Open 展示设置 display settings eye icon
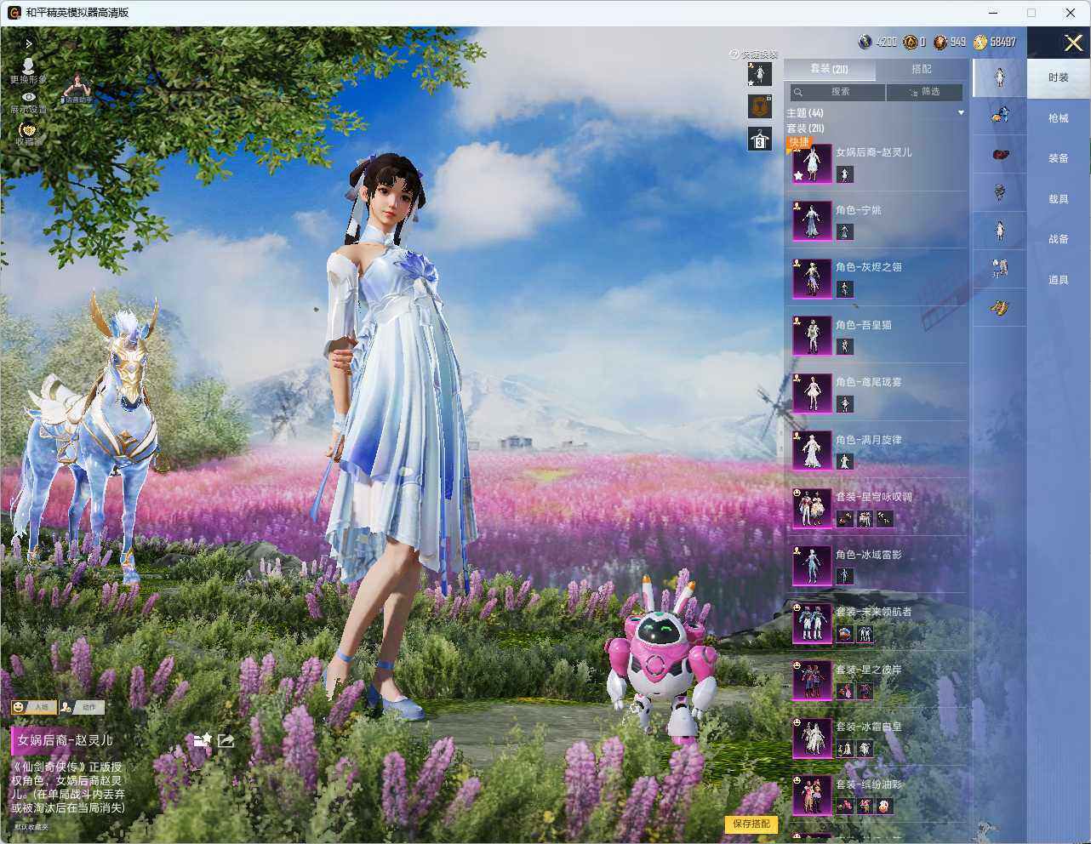1091x844 pixels. tap(28, 103)
